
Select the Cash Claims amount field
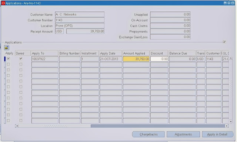click(x=170, y=26)
